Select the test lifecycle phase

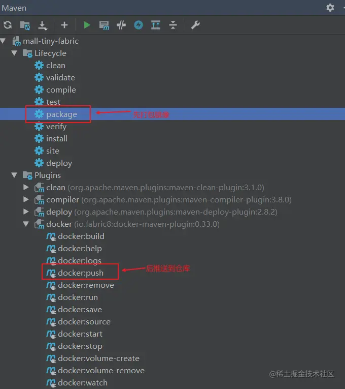pos(53,102)
